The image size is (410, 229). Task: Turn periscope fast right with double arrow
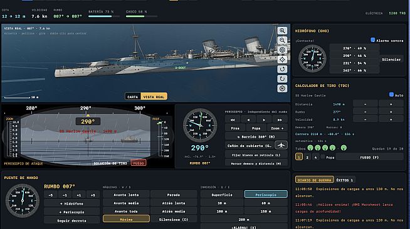(280, 120)
